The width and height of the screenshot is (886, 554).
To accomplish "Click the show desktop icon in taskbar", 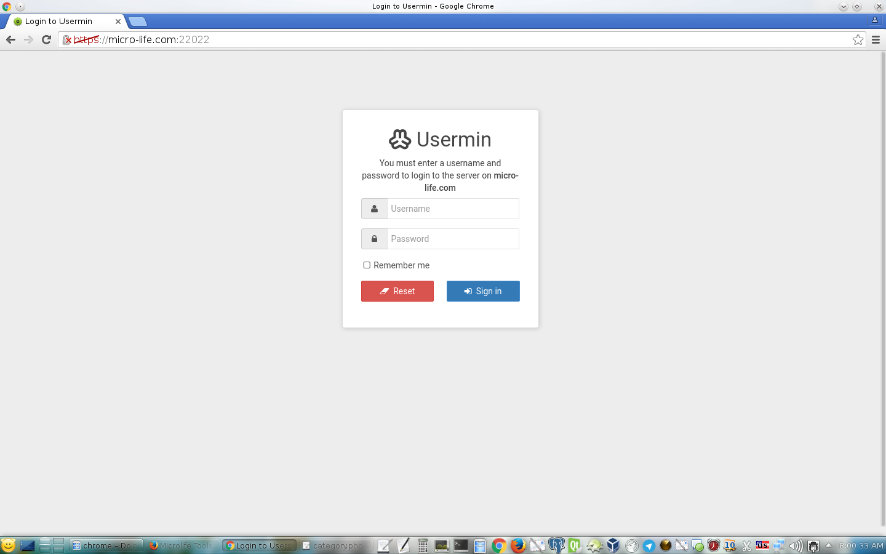I will click(x=28, y=545).
